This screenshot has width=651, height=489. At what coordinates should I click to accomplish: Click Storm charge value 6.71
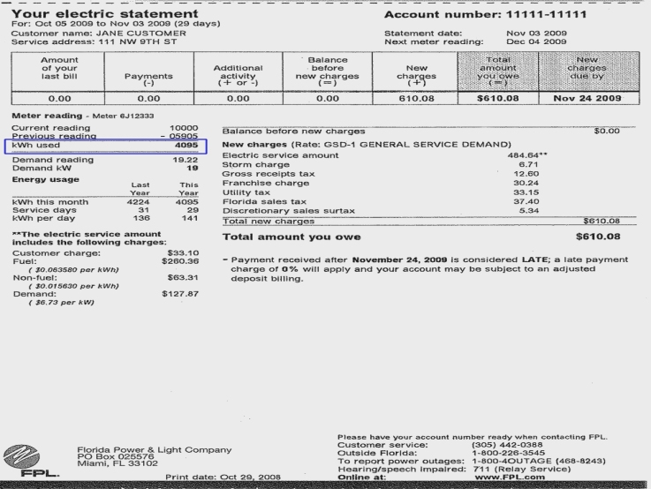tap(529, 165)
